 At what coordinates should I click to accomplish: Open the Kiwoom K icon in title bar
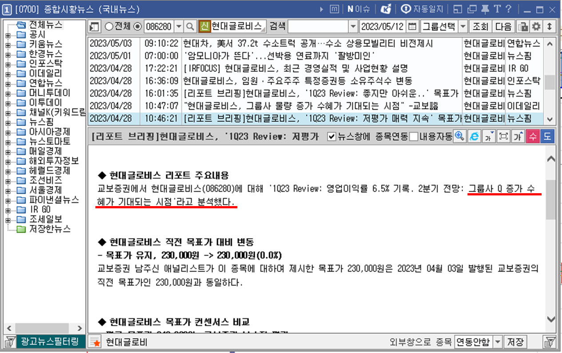coord(386,9)
